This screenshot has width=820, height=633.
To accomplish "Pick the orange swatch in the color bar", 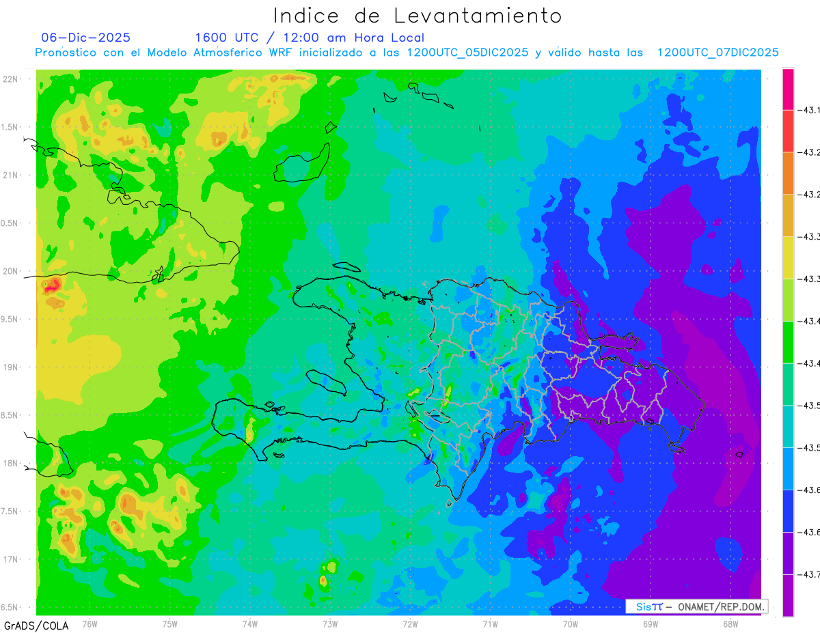I will pyautogui.click(x=788, y=173).
